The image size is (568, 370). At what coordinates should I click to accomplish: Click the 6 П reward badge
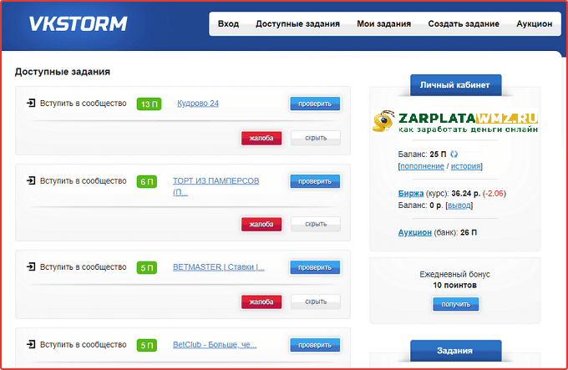[147, 181]
